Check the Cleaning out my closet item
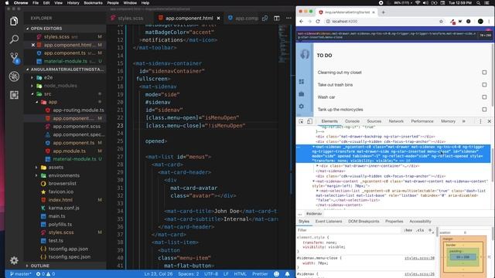Image resolution: width=495 pixels, height=278 pixels. tap(484, 72)
